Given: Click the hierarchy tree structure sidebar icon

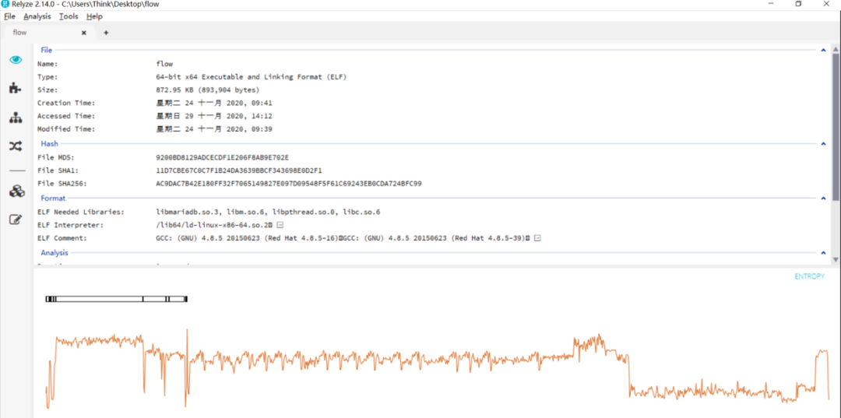Looking at the screenshot, I should [16, 118].
